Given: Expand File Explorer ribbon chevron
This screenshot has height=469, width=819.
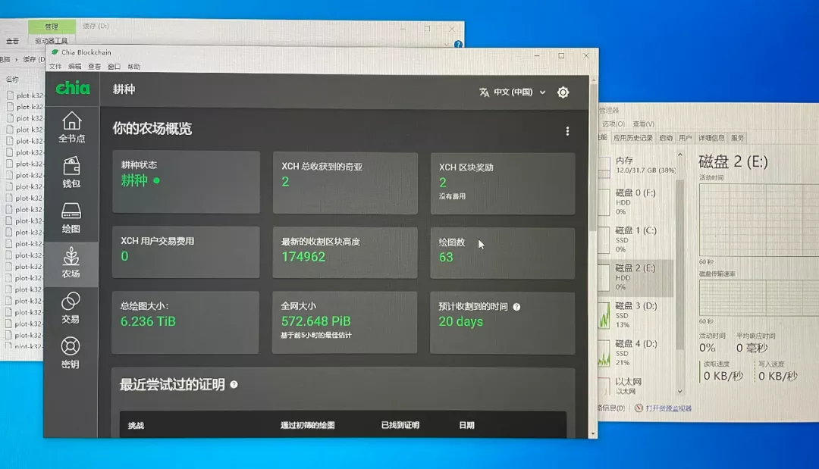Looking at the screenshot, I should 448,45.
